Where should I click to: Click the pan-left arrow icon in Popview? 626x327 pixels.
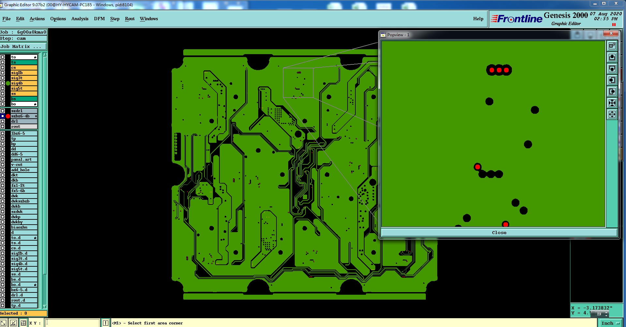612,80
